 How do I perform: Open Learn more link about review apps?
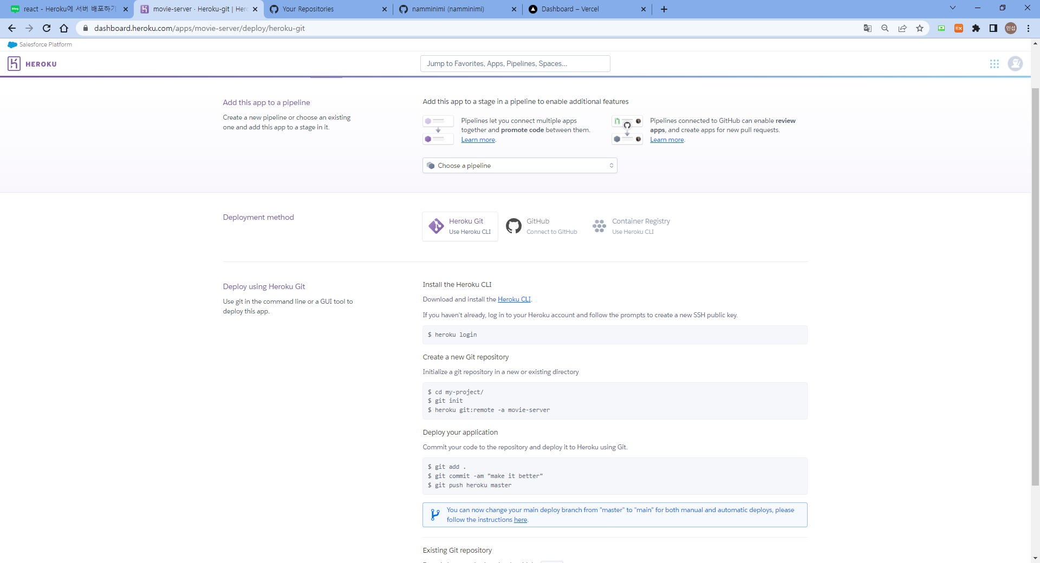[667, 140]
